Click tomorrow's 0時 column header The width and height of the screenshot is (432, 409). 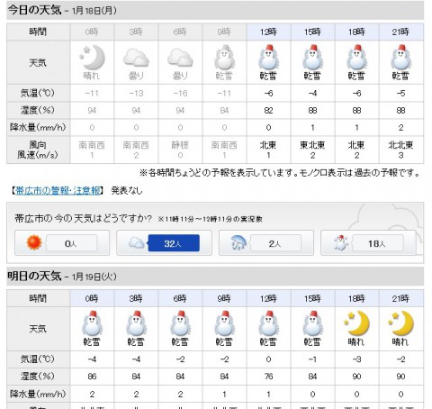coord(92,298)
